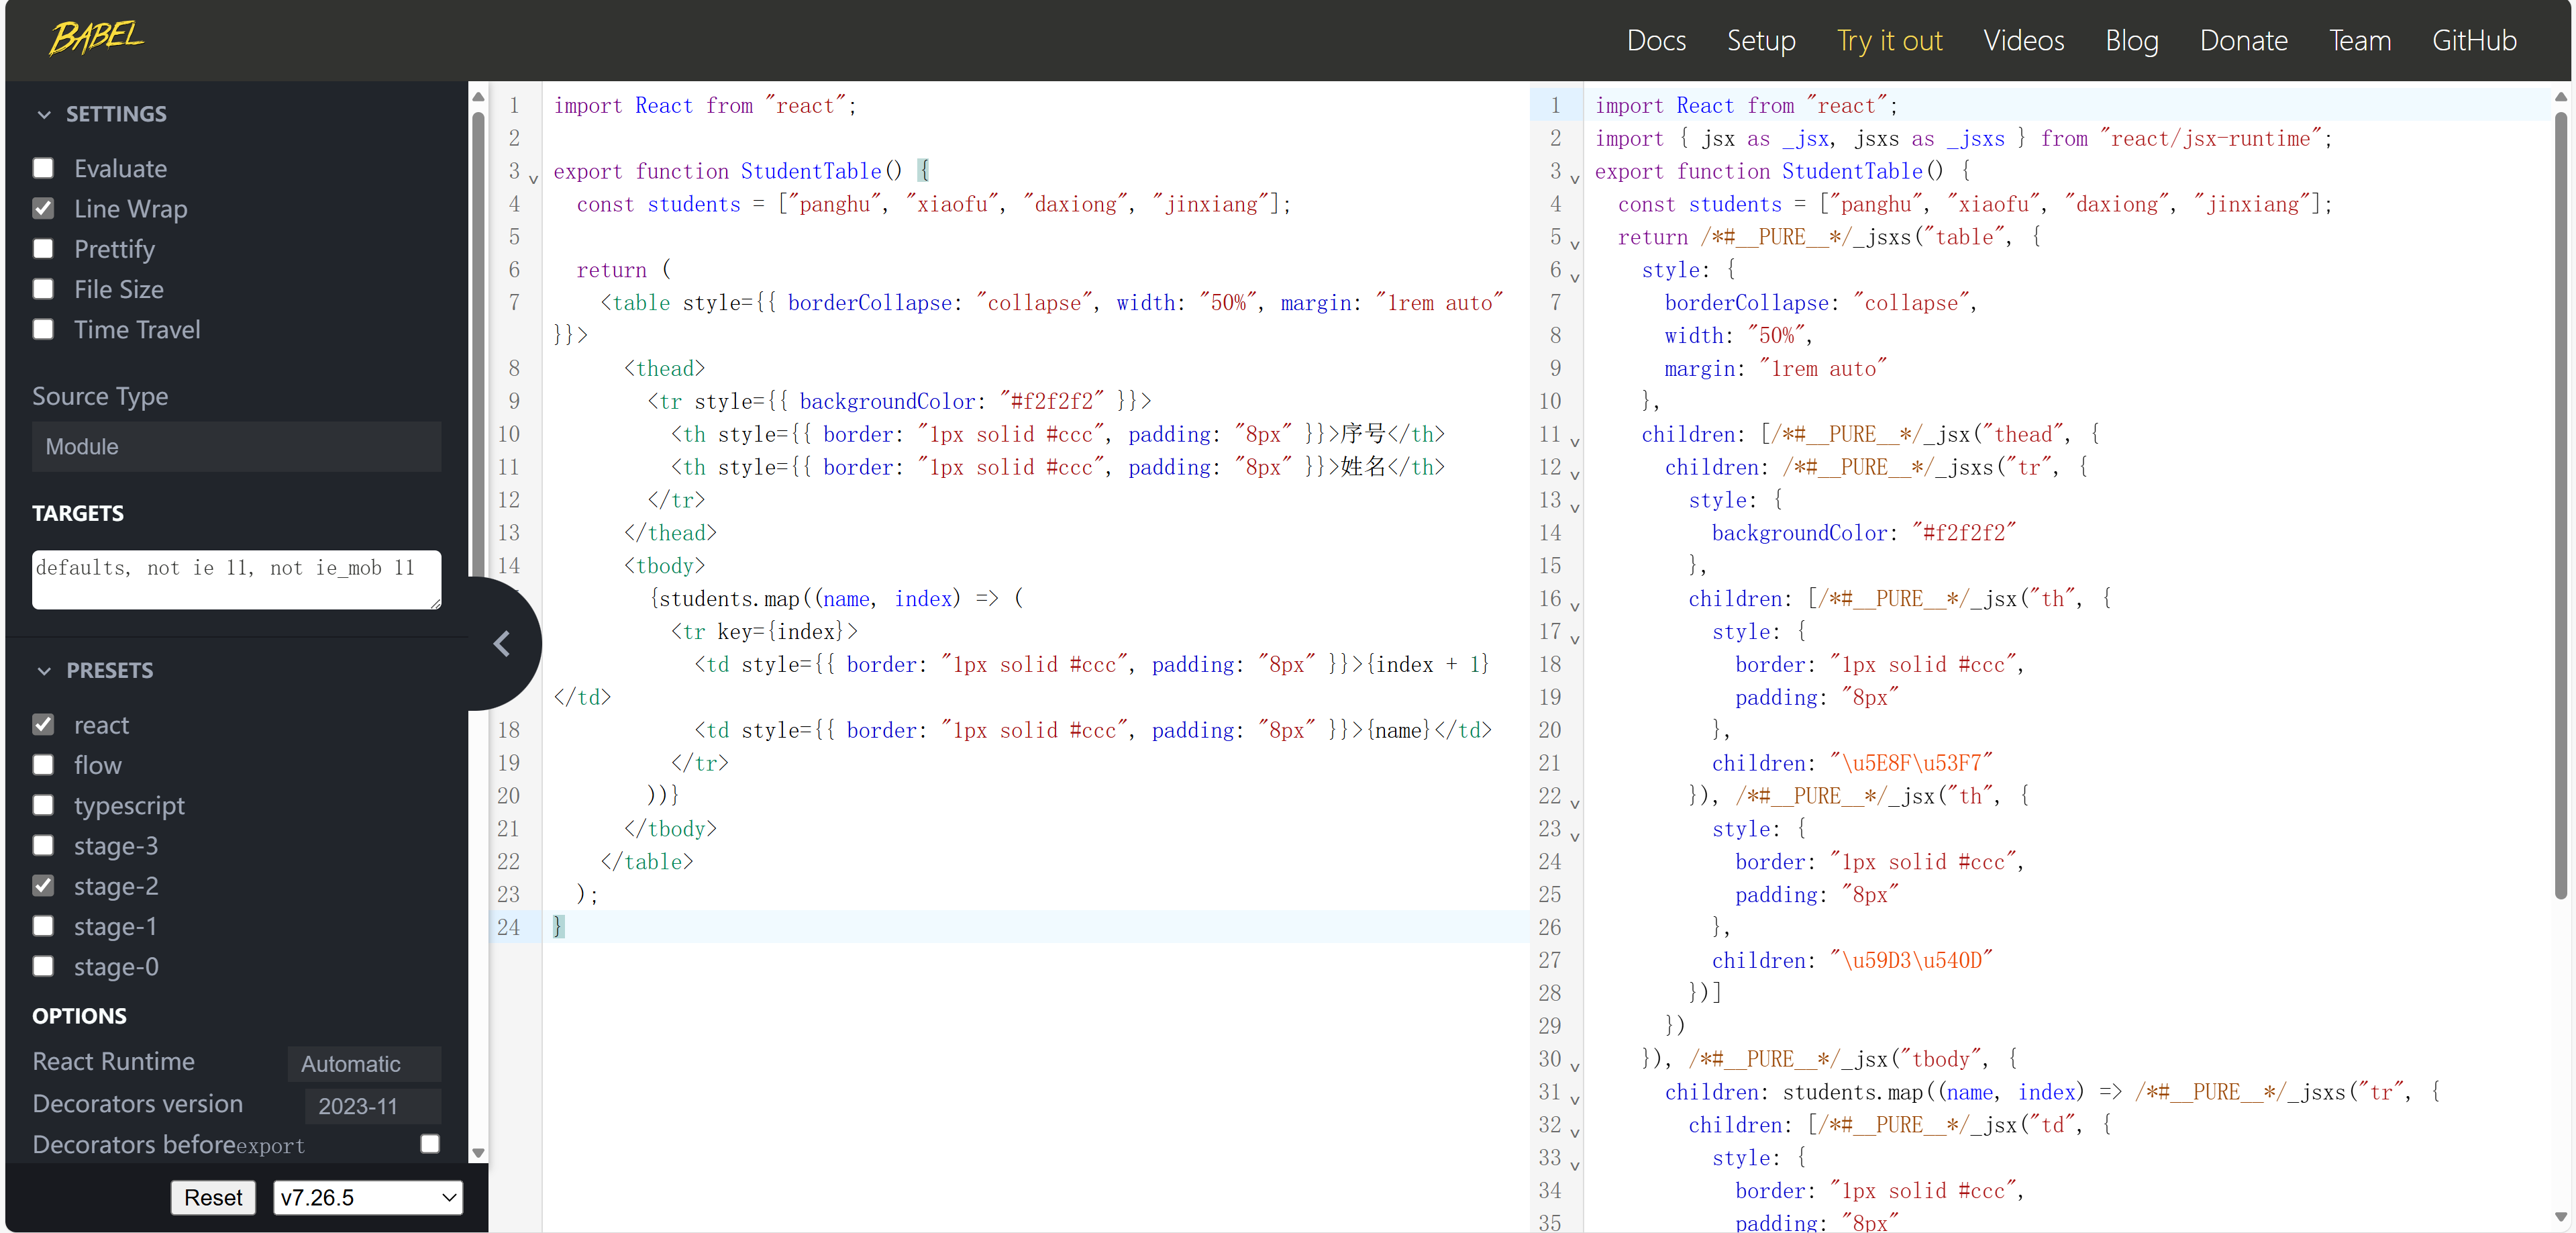Screen dimensions: 2576x1233
Task: Fold line 3 in the input editor
Action: (534, 179)
